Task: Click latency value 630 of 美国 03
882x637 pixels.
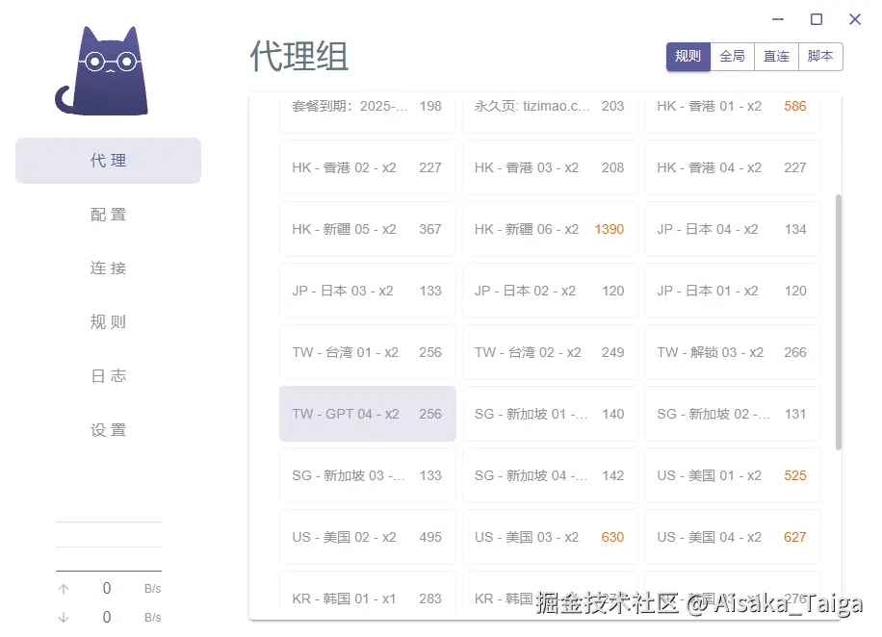Action: point(612,537)
